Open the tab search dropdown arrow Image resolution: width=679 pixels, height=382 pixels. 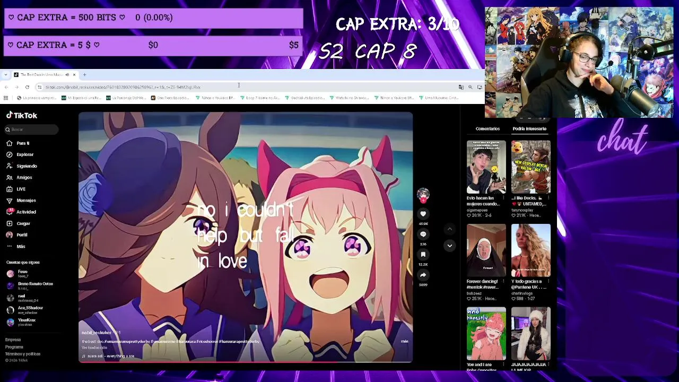[x=6, y=75]
